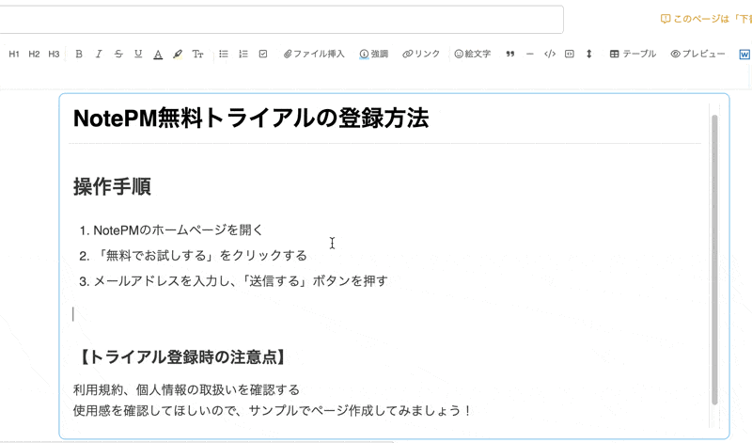Insert a blockquote
Screen dimensions: 752x443
(510, 54)
